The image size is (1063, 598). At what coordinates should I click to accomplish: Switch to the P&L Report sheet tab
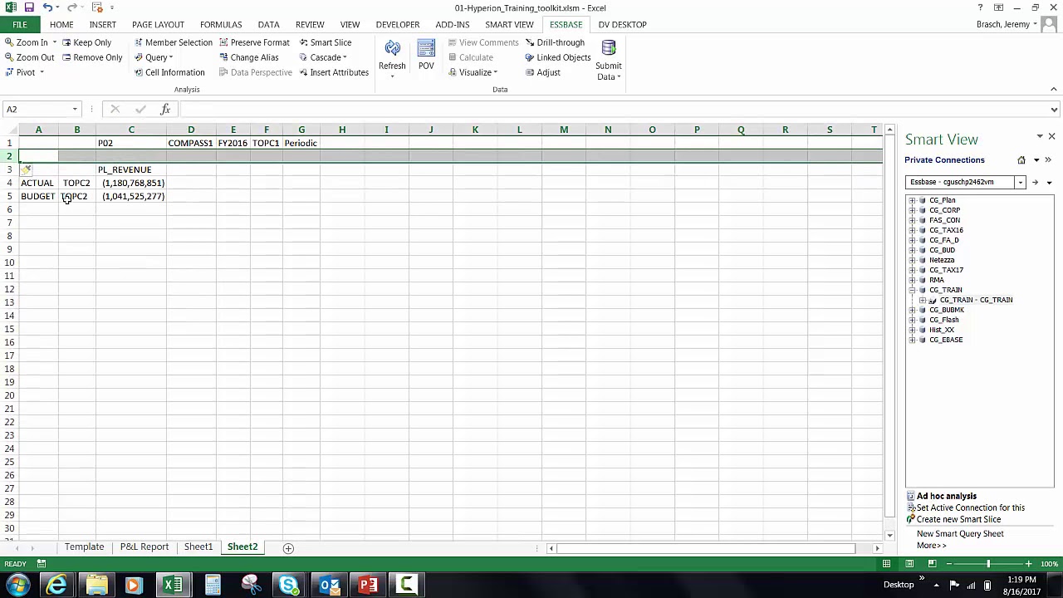point(144,547)
